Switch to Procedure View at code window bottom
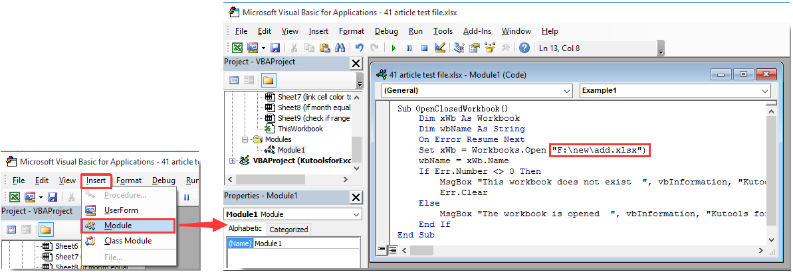Viewport: 793px width, 272px height. [381, 250]
